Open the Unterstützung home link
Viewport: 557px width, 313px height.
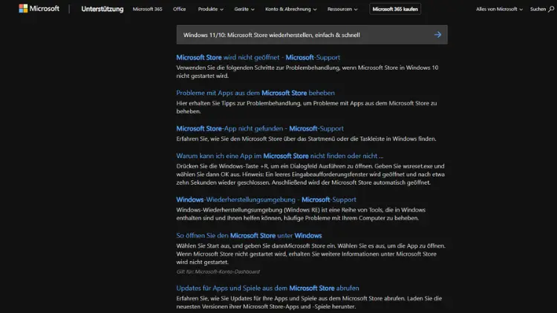(x=102, y=9)
